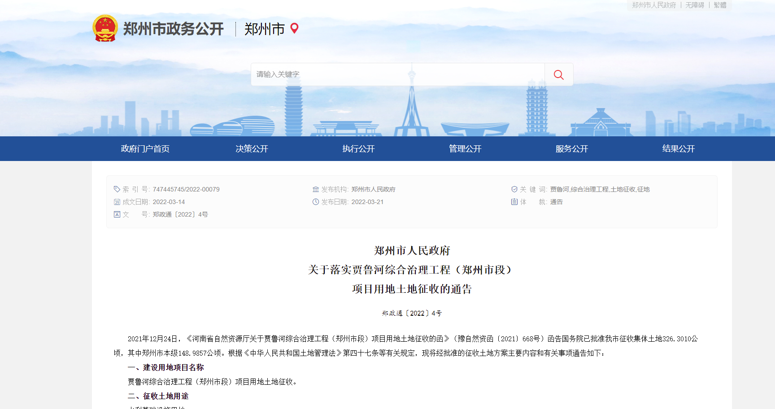Focus the 请输入关键字 search field
This screenshot has width=775, height=409.
pyautogui.click(x=397, y=74)
